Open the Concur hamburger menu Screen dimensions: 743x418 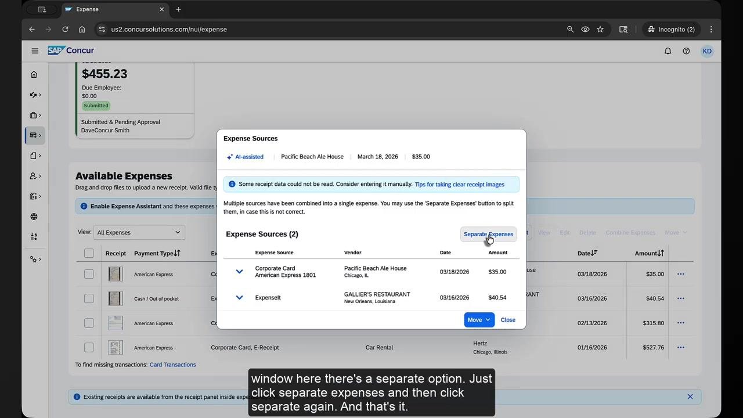pyautogui.click(x=35, y=51)
